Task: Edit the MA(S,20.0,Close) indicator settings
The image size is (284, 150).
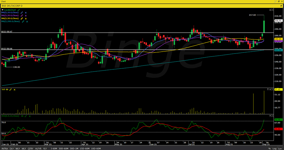Action: (x=22, y=16)
